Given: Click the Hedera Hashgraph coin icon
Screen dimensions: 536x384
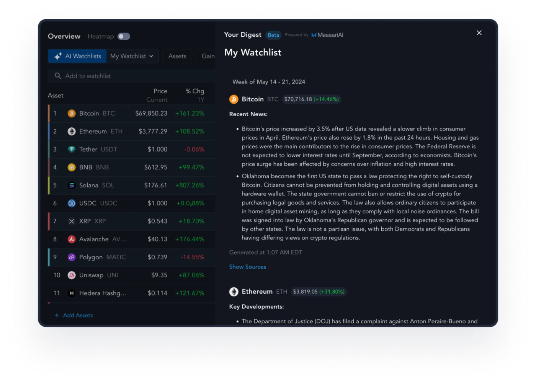Looking at the screenshot, I should click(x=72, y=293).
